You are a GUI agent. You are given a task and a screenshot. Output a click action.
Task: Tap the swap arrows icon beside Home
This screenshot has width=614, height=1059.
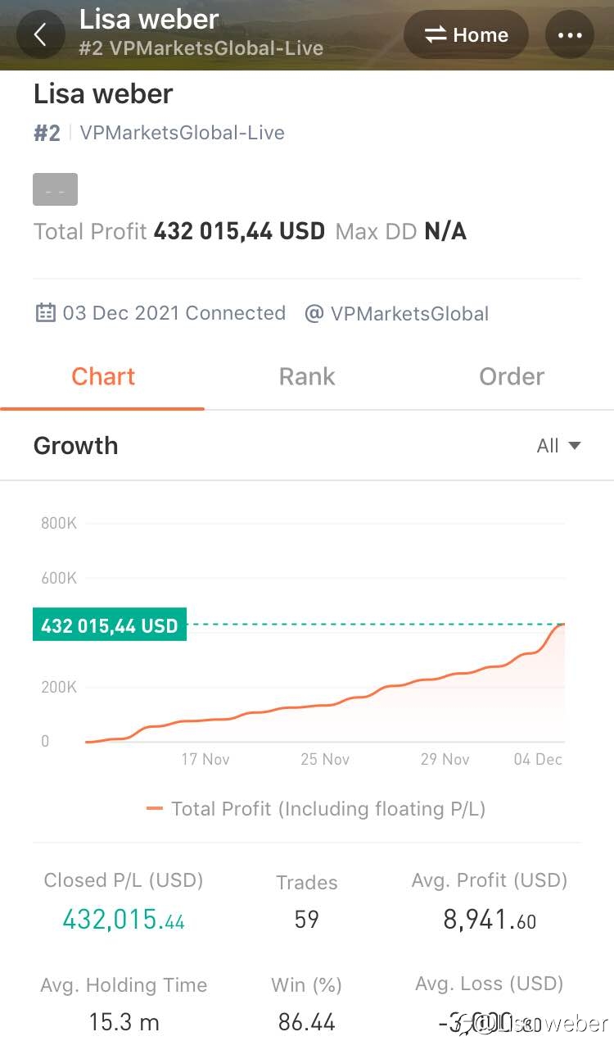pyautogui.click(x=435, y=35)
